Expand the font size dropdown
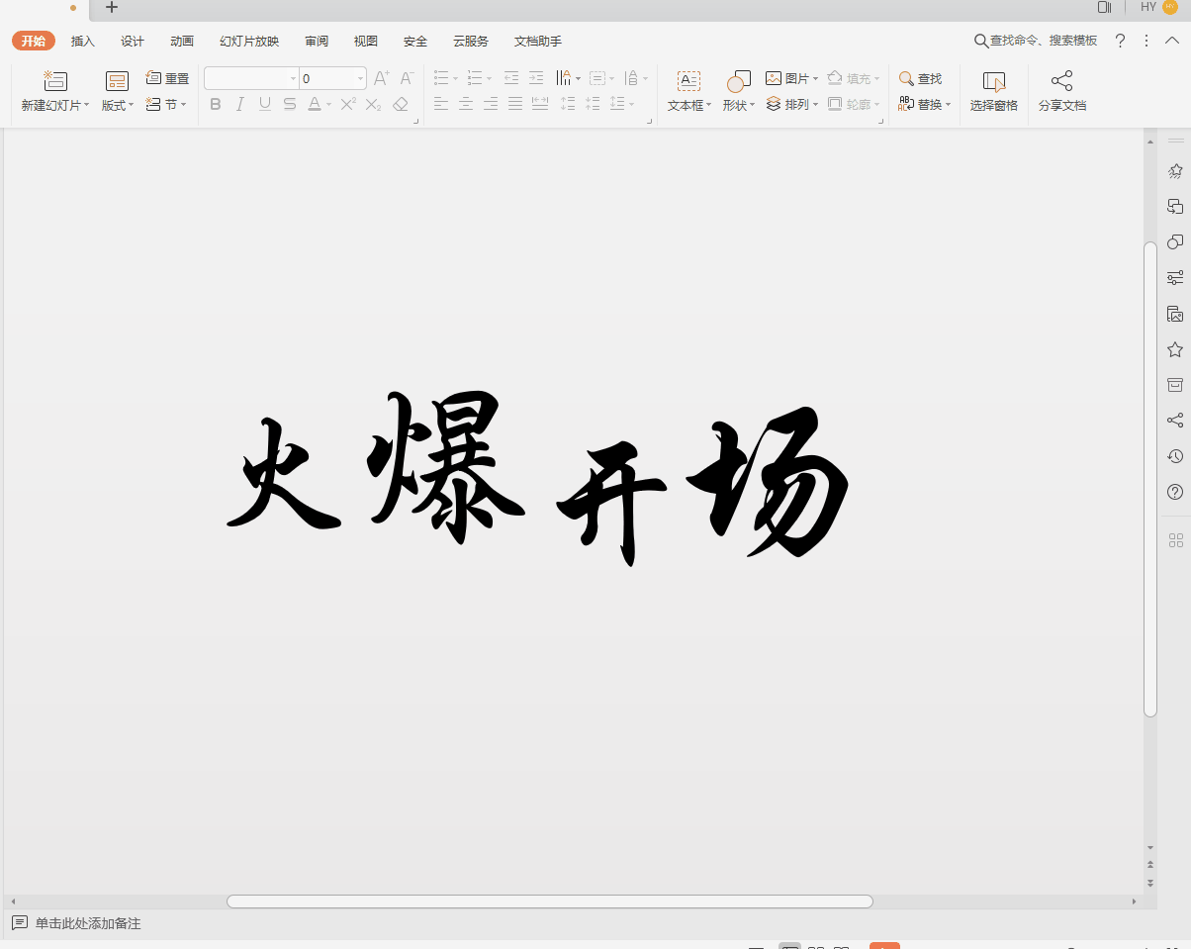 (360, 79)
